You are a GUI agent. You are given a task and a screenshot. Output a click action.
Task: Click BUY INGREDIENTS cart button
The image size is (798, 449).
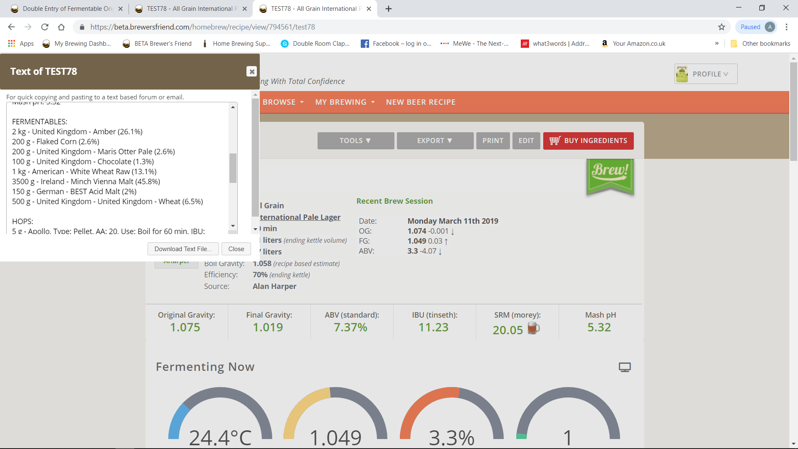click(x=588, y=141)
